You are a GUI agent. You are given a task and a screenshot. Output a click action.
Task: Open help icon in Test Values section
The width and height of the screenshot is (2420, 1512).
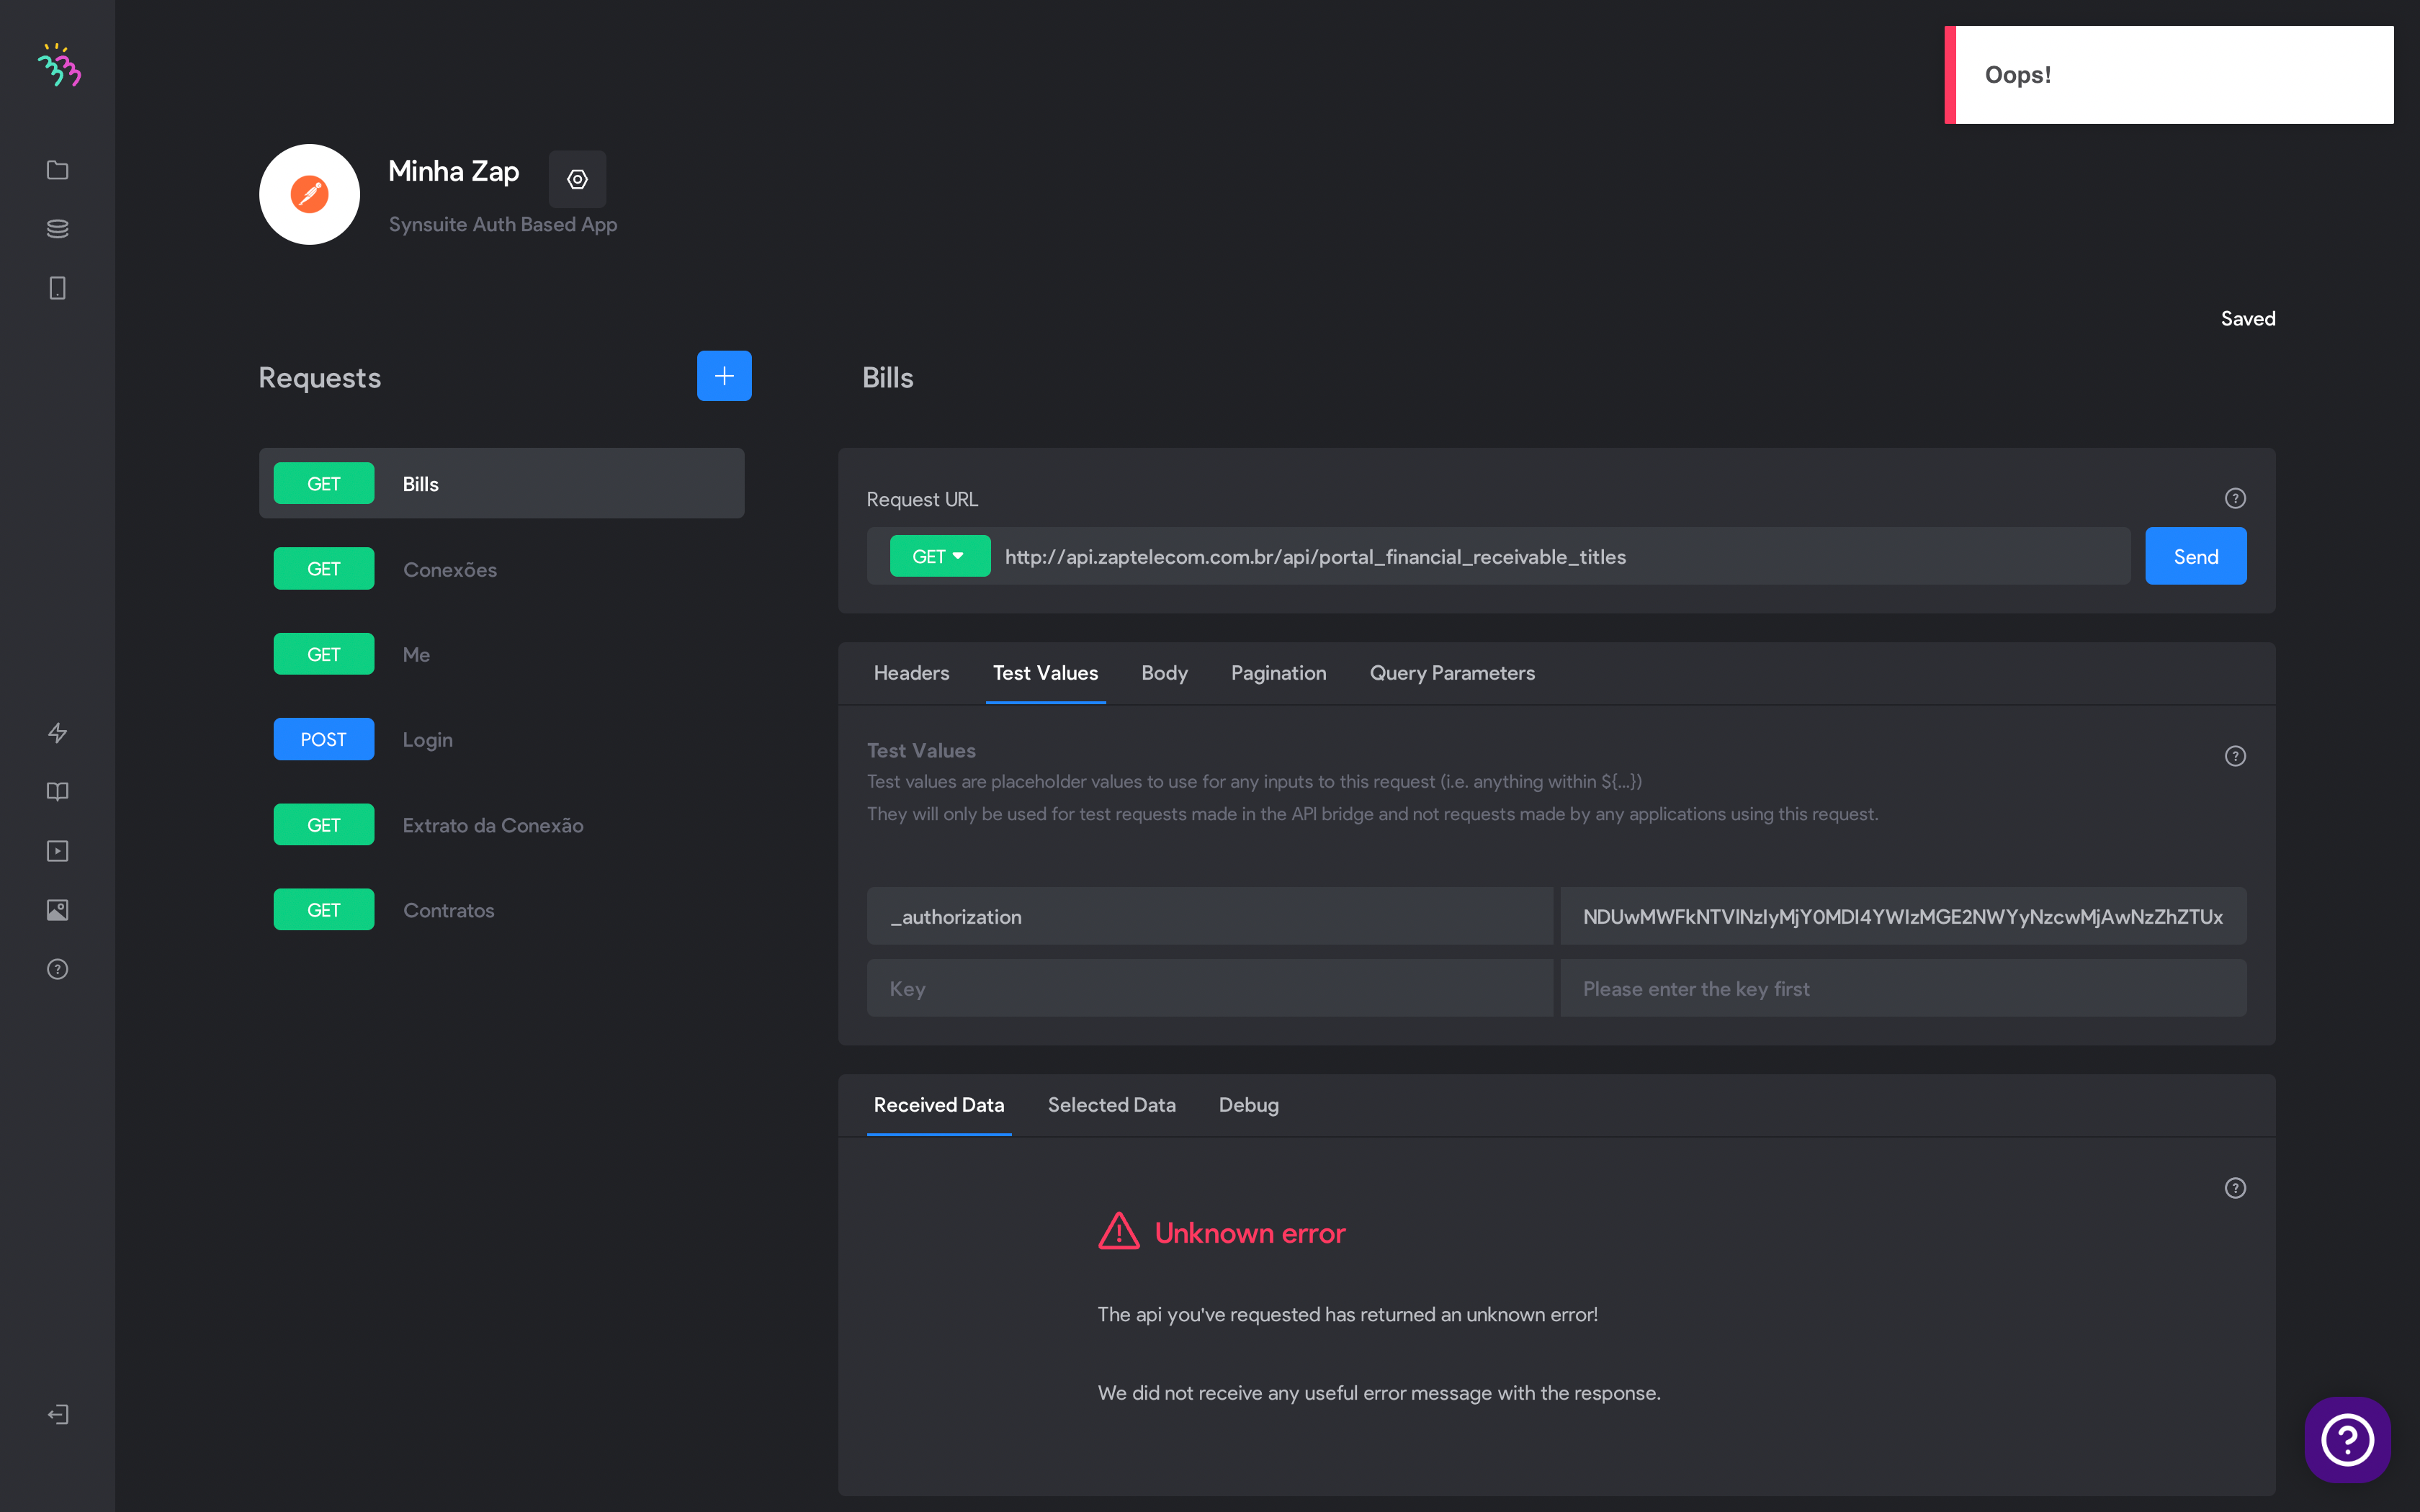pyautogui.click(x=2235, y=756)
